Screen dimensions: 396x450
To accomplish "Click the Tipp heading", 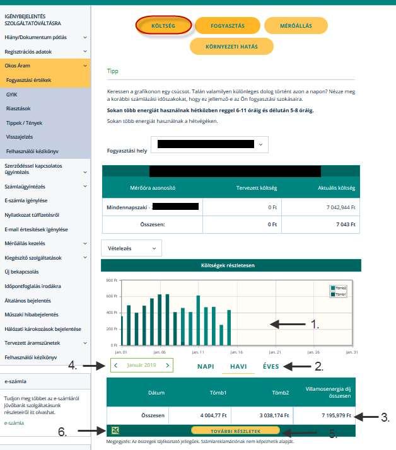I will pyautogui.click(x=113, y=71).
